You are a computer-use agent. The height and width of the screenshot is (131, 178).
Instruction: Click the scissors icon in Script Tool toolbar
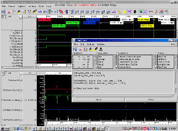80,49
